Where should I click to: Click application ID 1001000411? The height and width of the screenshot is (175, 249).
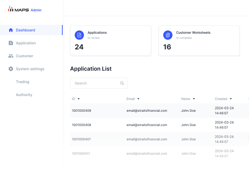(81, 154)
